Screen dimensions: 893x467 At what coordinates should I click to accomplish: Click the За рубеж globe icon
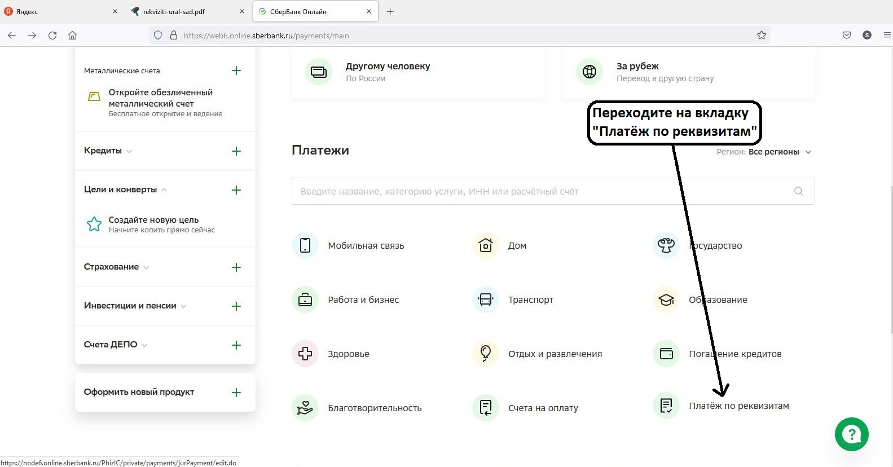pos(590,72)
